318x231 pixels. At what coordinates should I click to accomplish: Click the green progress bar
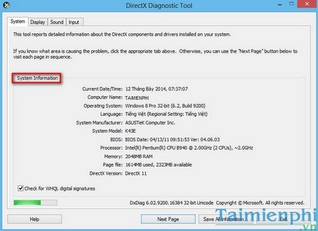coord(35,202)
